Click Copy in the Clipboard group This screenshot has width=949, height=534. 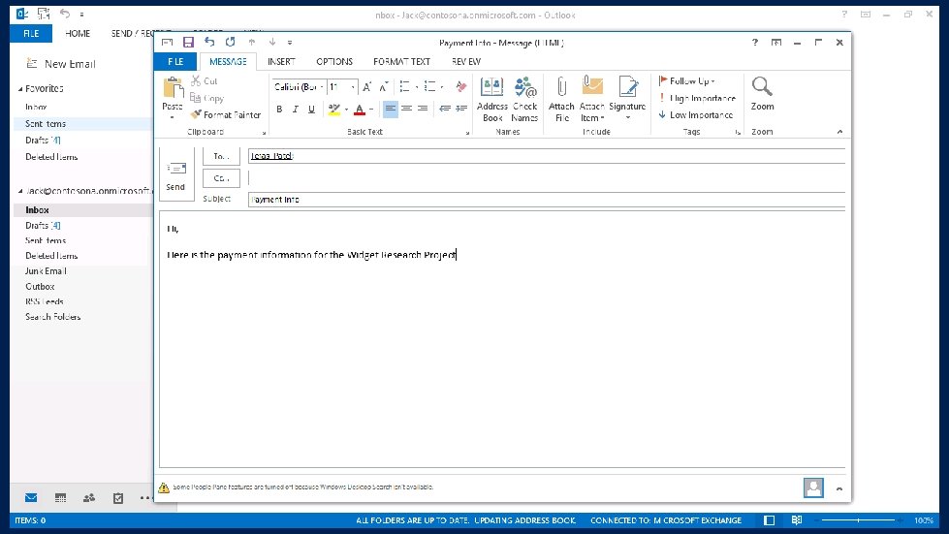tap(207, 98)
